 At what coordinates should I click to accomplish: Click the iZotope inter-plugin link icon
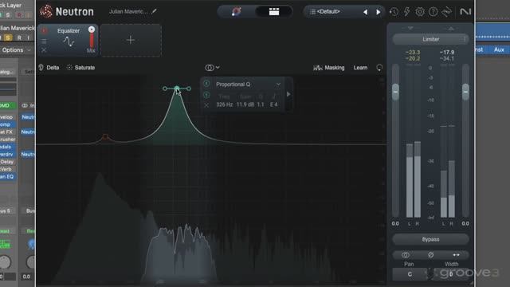tap(446, 12)
